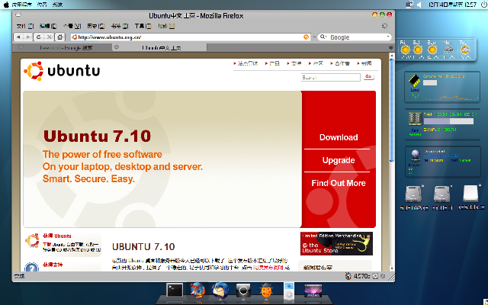
Task: Click the Ubuntu favicon in the address bar
Action: [75, 37]
